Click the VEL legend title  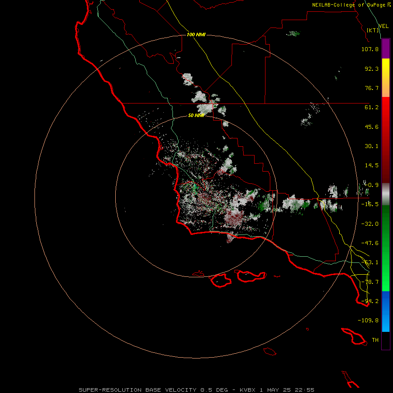383,26
